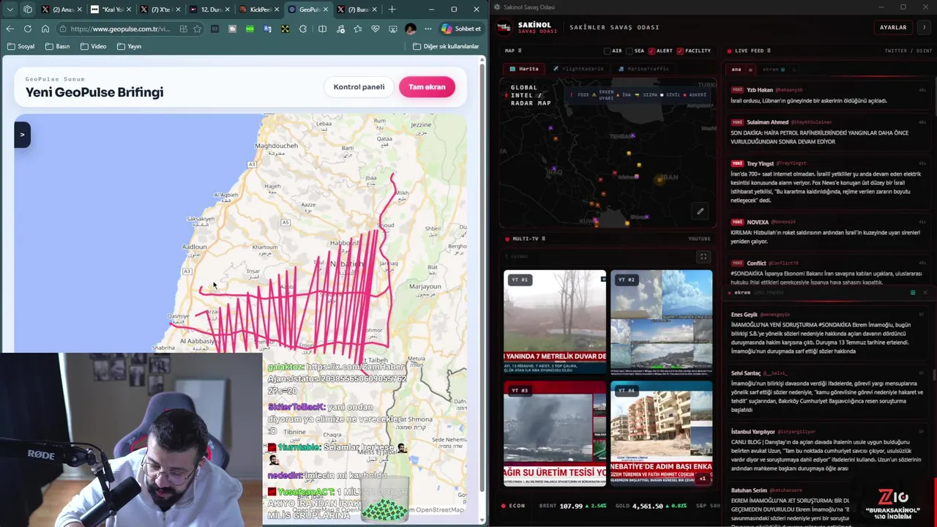
Task: Click the Multi-TV fullscreen icon
Action: (x=703, y=257)
